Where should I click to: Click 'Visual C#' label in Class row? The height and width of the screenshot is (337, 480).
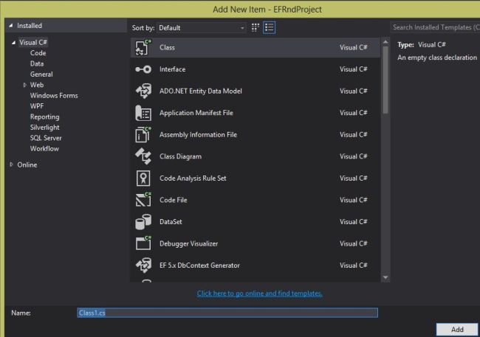(353, 47)
